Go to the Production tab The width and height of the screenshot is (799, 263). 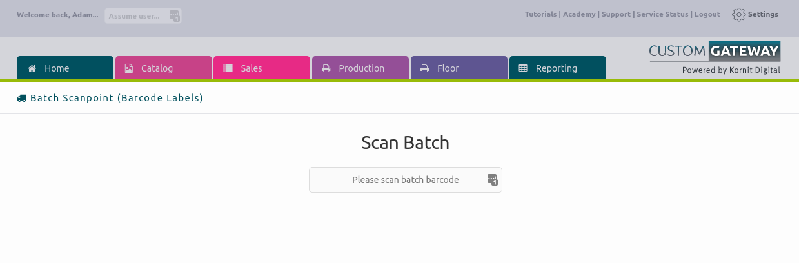(360, 68)
